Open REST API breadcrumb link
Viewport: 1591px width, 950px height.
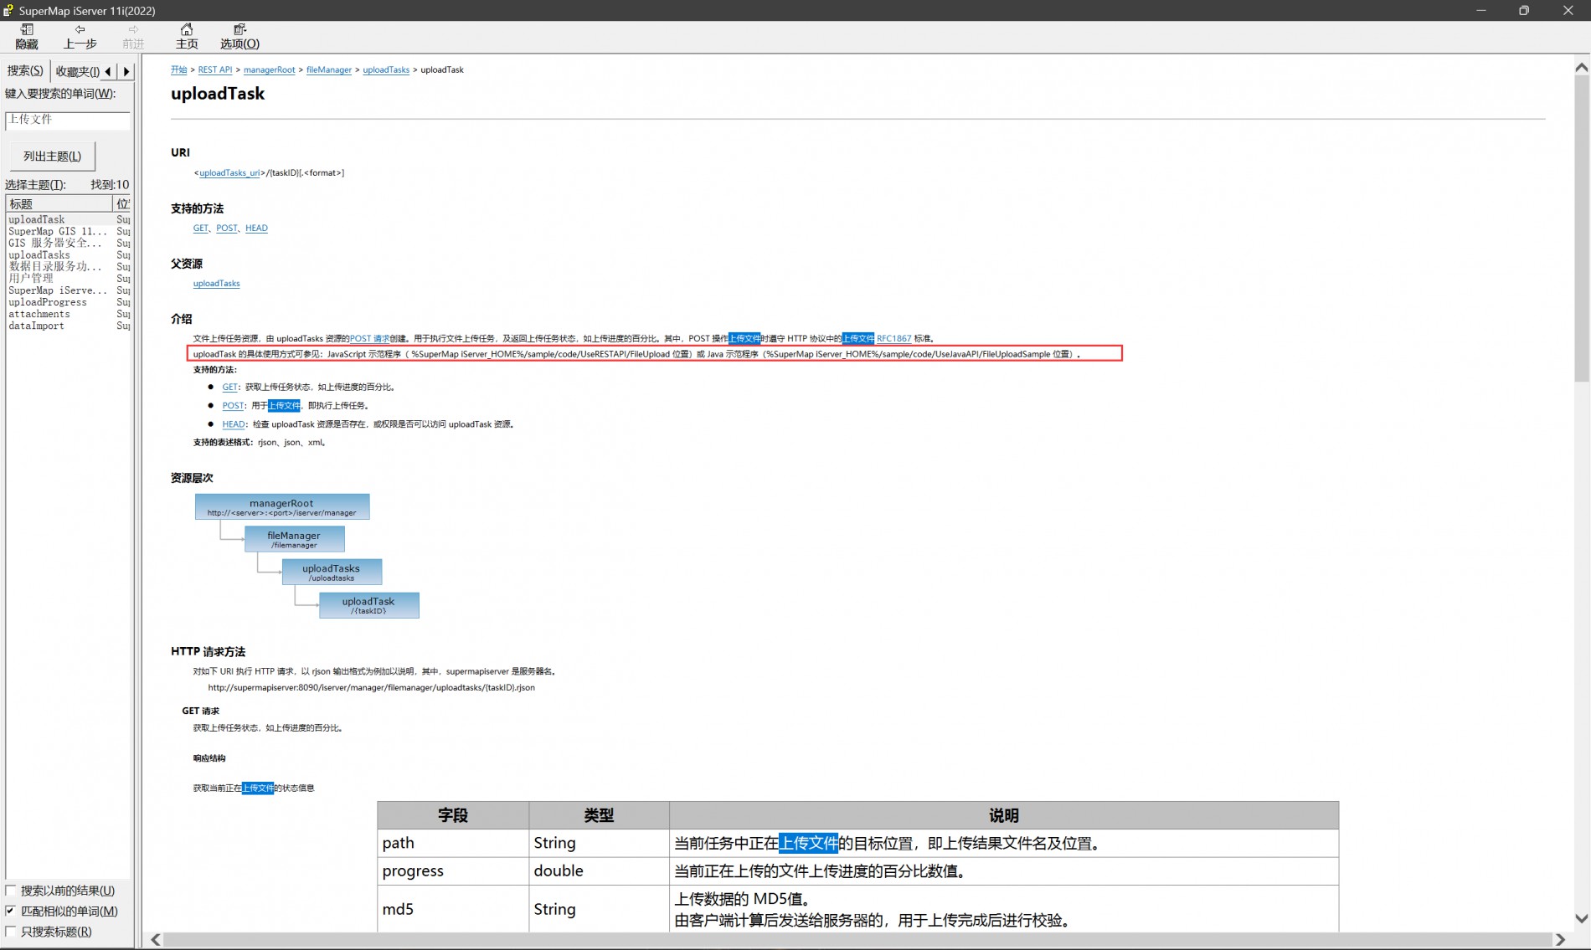click(x=215, y=69)
